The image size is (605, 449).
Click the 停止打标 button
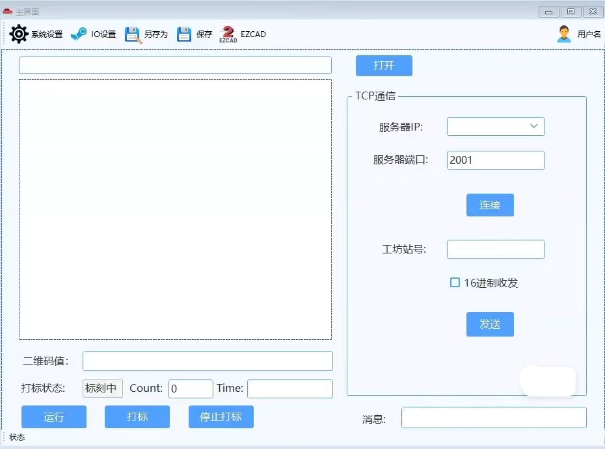pos(221,417)
